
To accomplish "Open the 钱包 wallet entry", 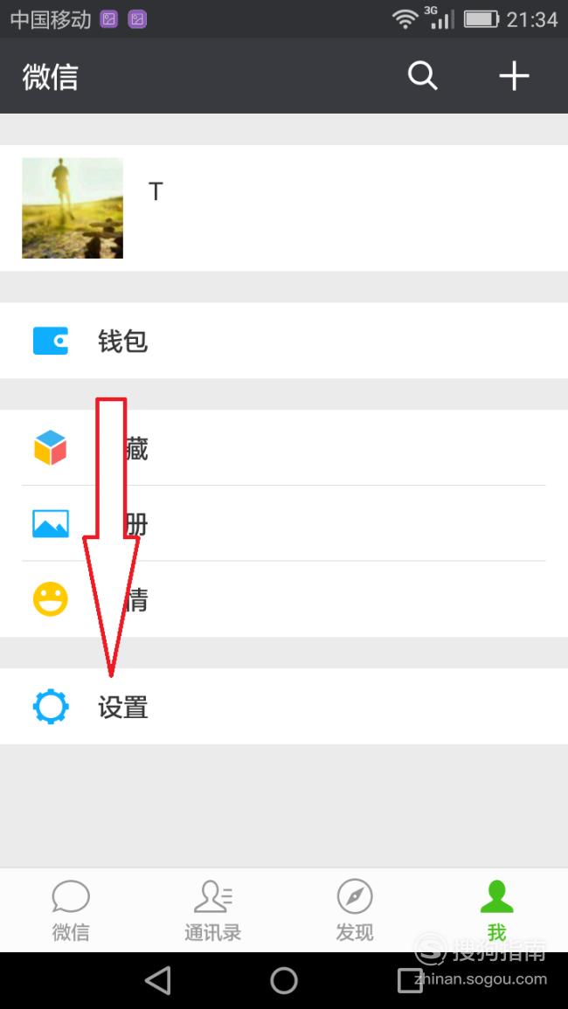I will (x=284, y=341).
